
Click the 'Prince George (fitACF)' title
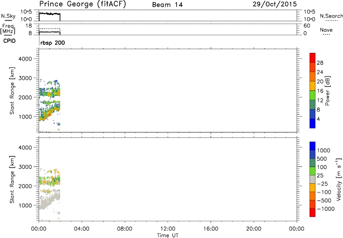tap(83, 4)
